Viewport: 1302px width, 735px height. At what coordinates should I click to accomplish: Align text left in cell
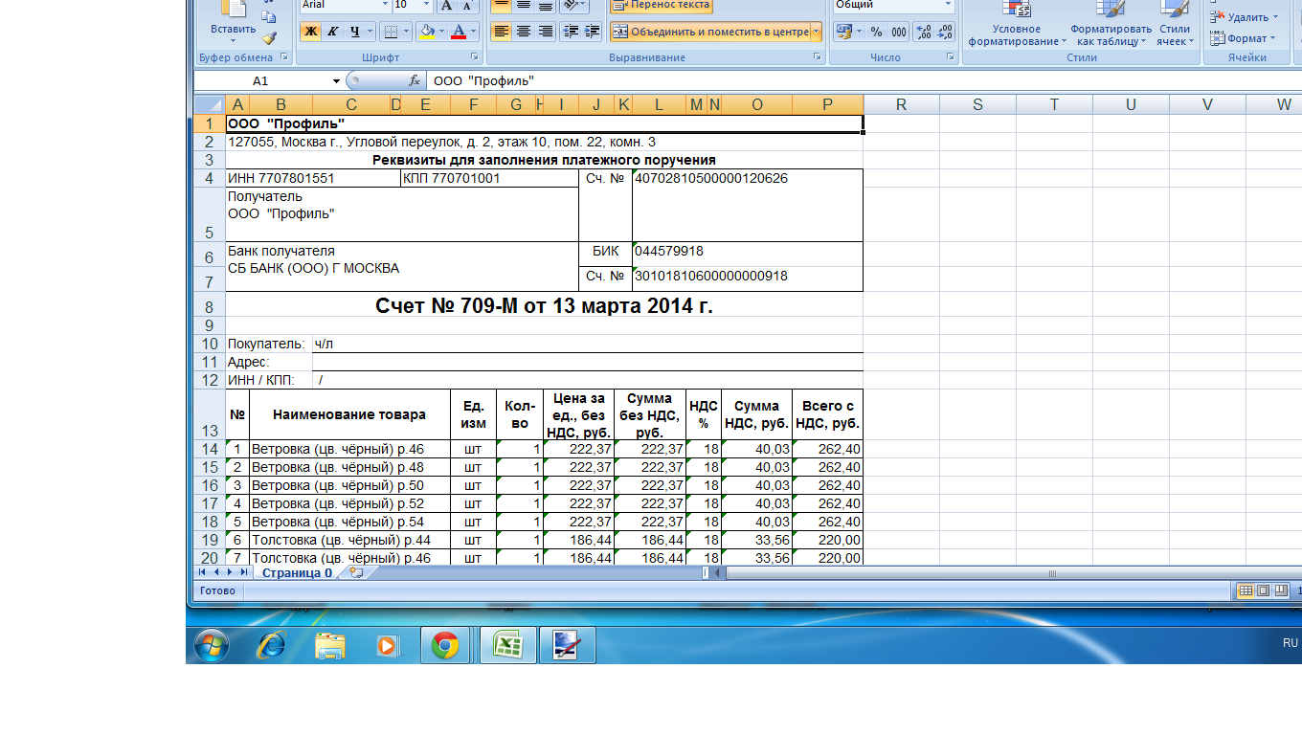501,32
